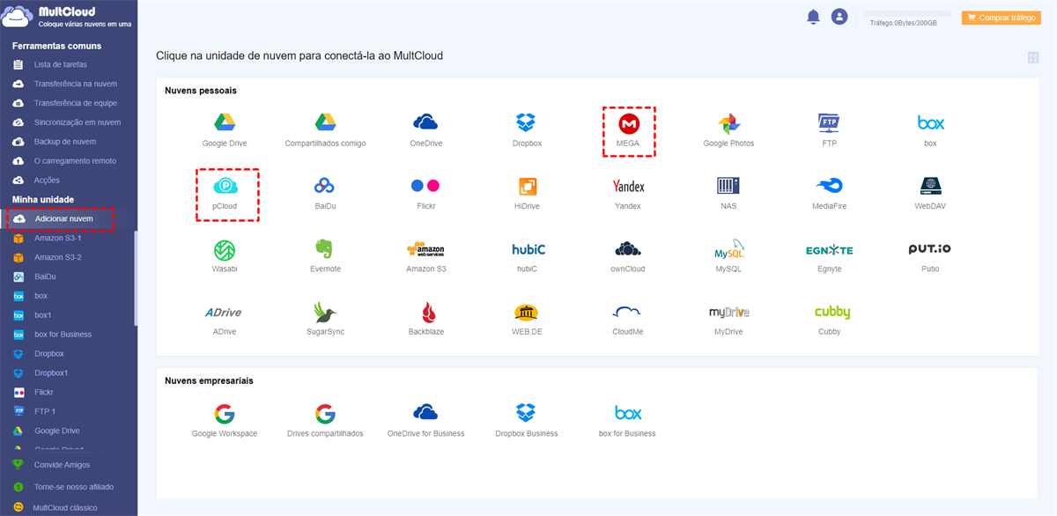Viewport: 1057px width, 516px height.
Task: Switch to MultCloud clássico
Action: pyautogui.click(x=65, y=507)
